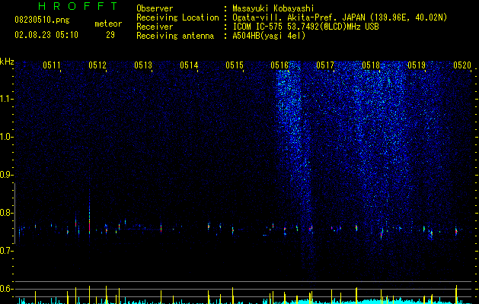479x304 pixels.
Task: Click the meteor count value 29
Action: point(110,35)
